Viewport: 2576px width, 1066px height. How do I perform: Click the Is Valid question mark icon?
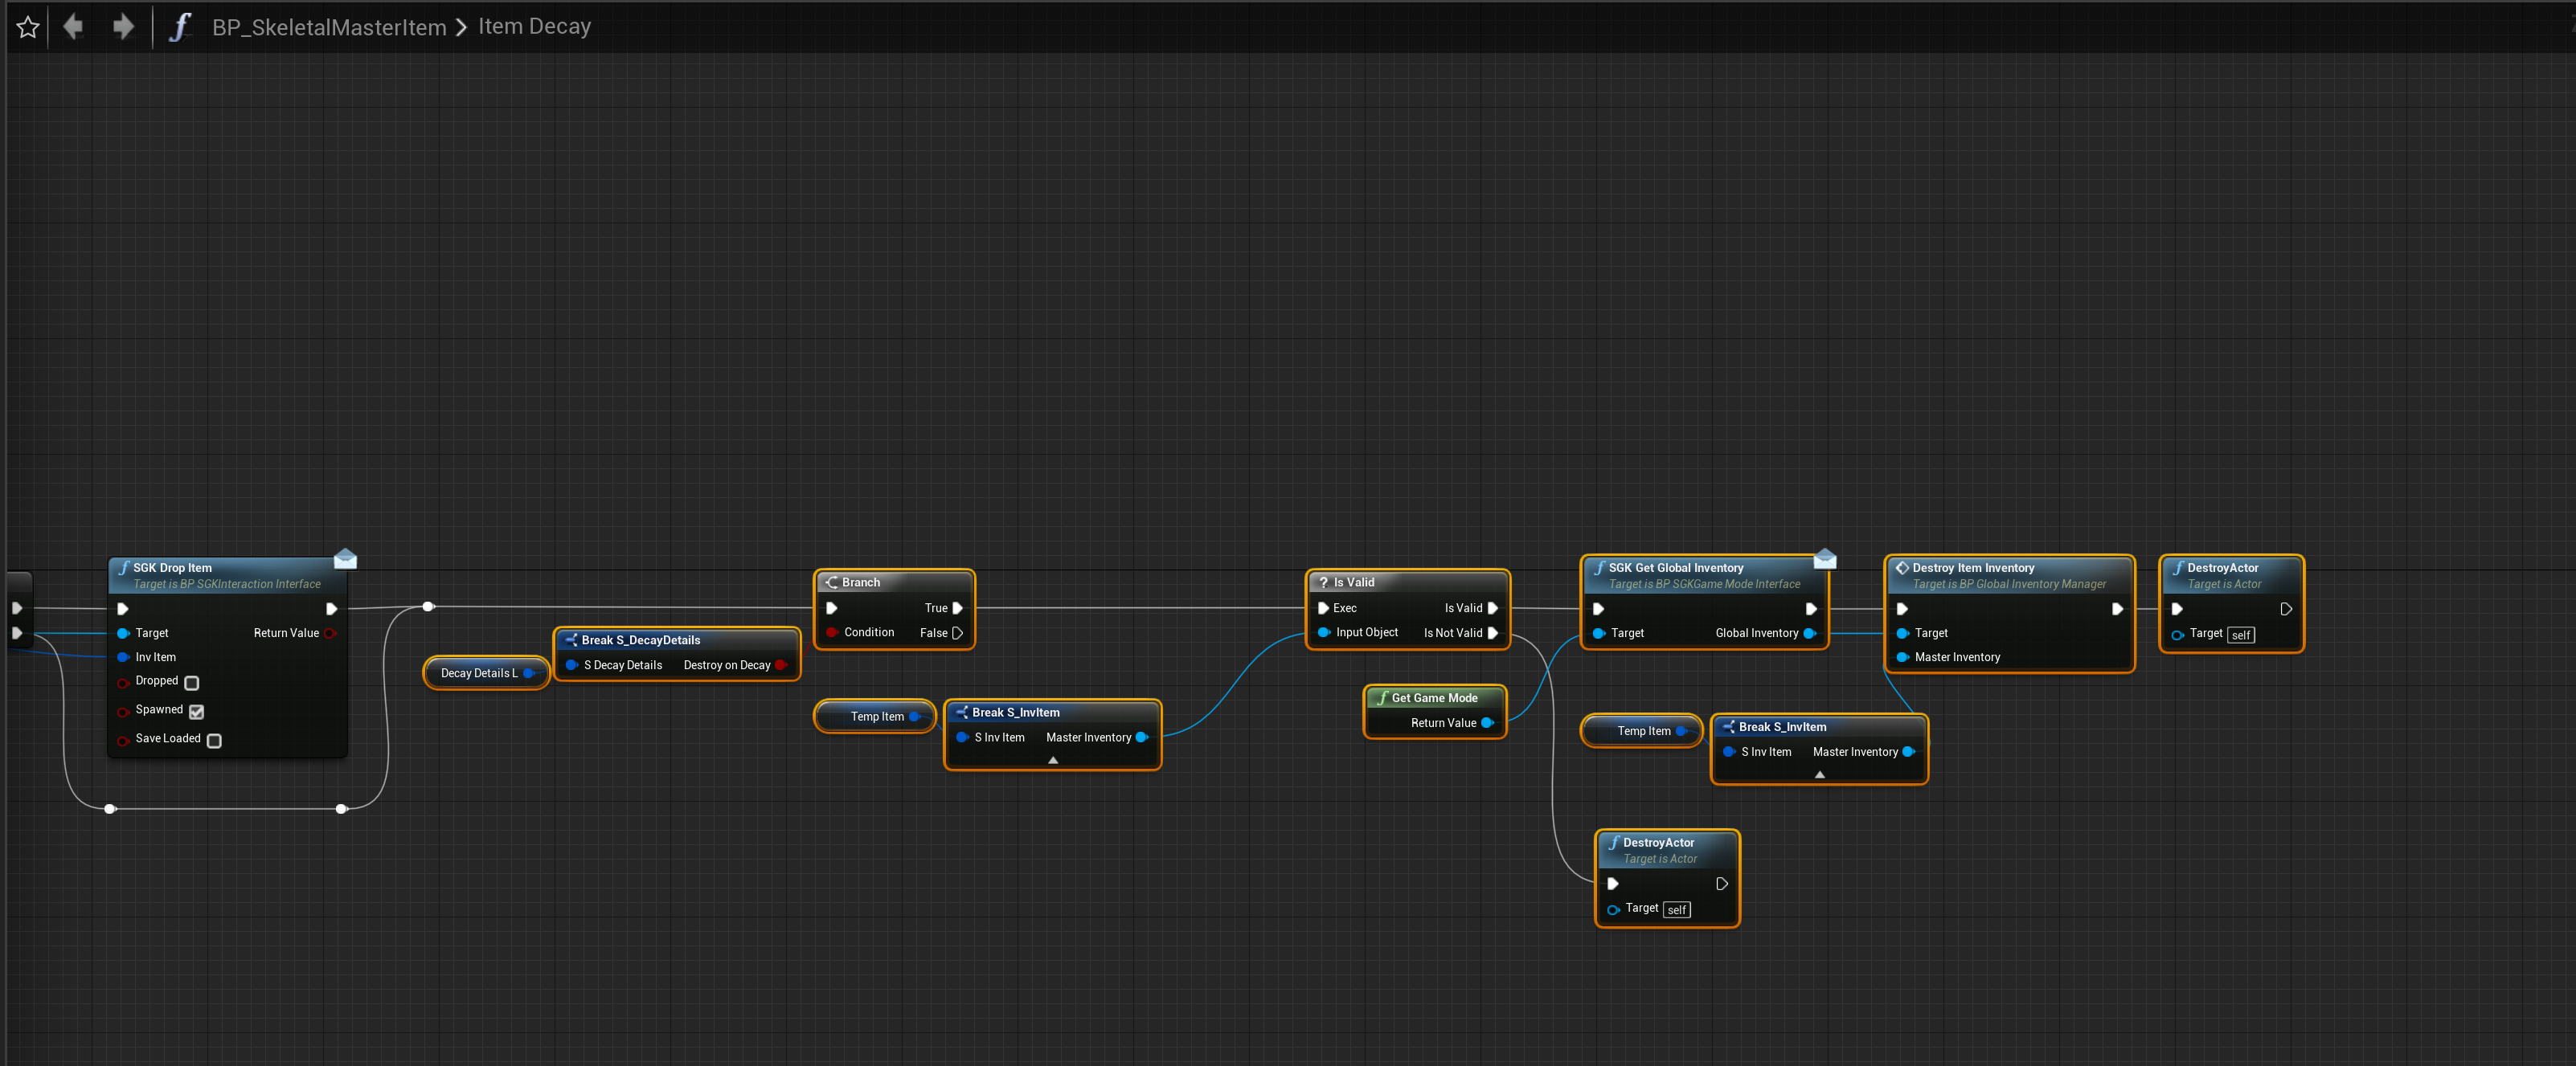coord(1323,582)
